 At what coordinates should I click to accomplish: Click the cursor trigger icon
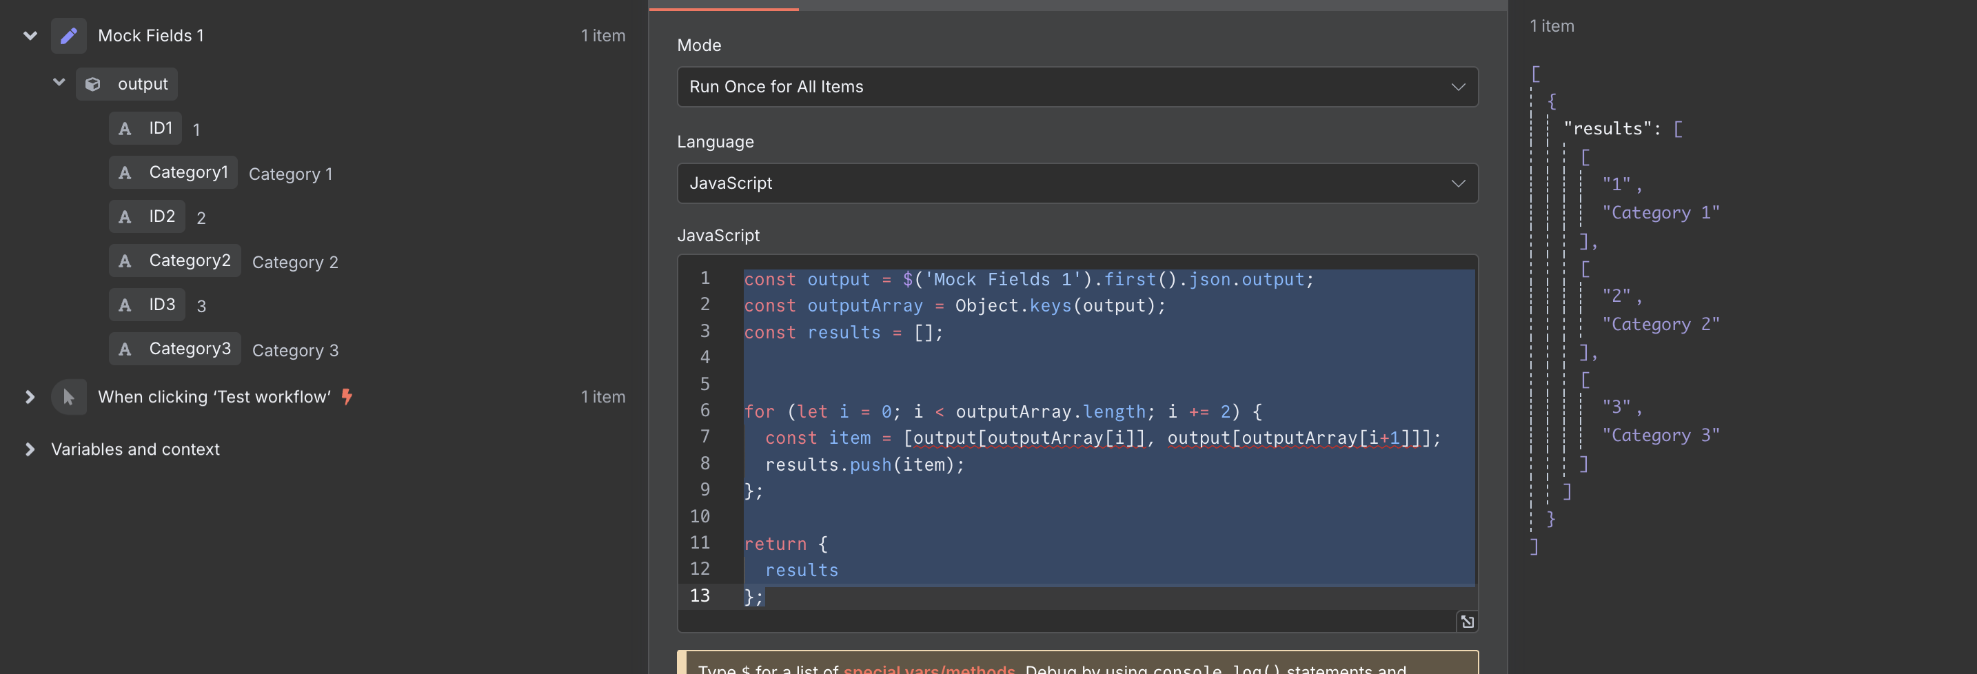click(69, 397)
